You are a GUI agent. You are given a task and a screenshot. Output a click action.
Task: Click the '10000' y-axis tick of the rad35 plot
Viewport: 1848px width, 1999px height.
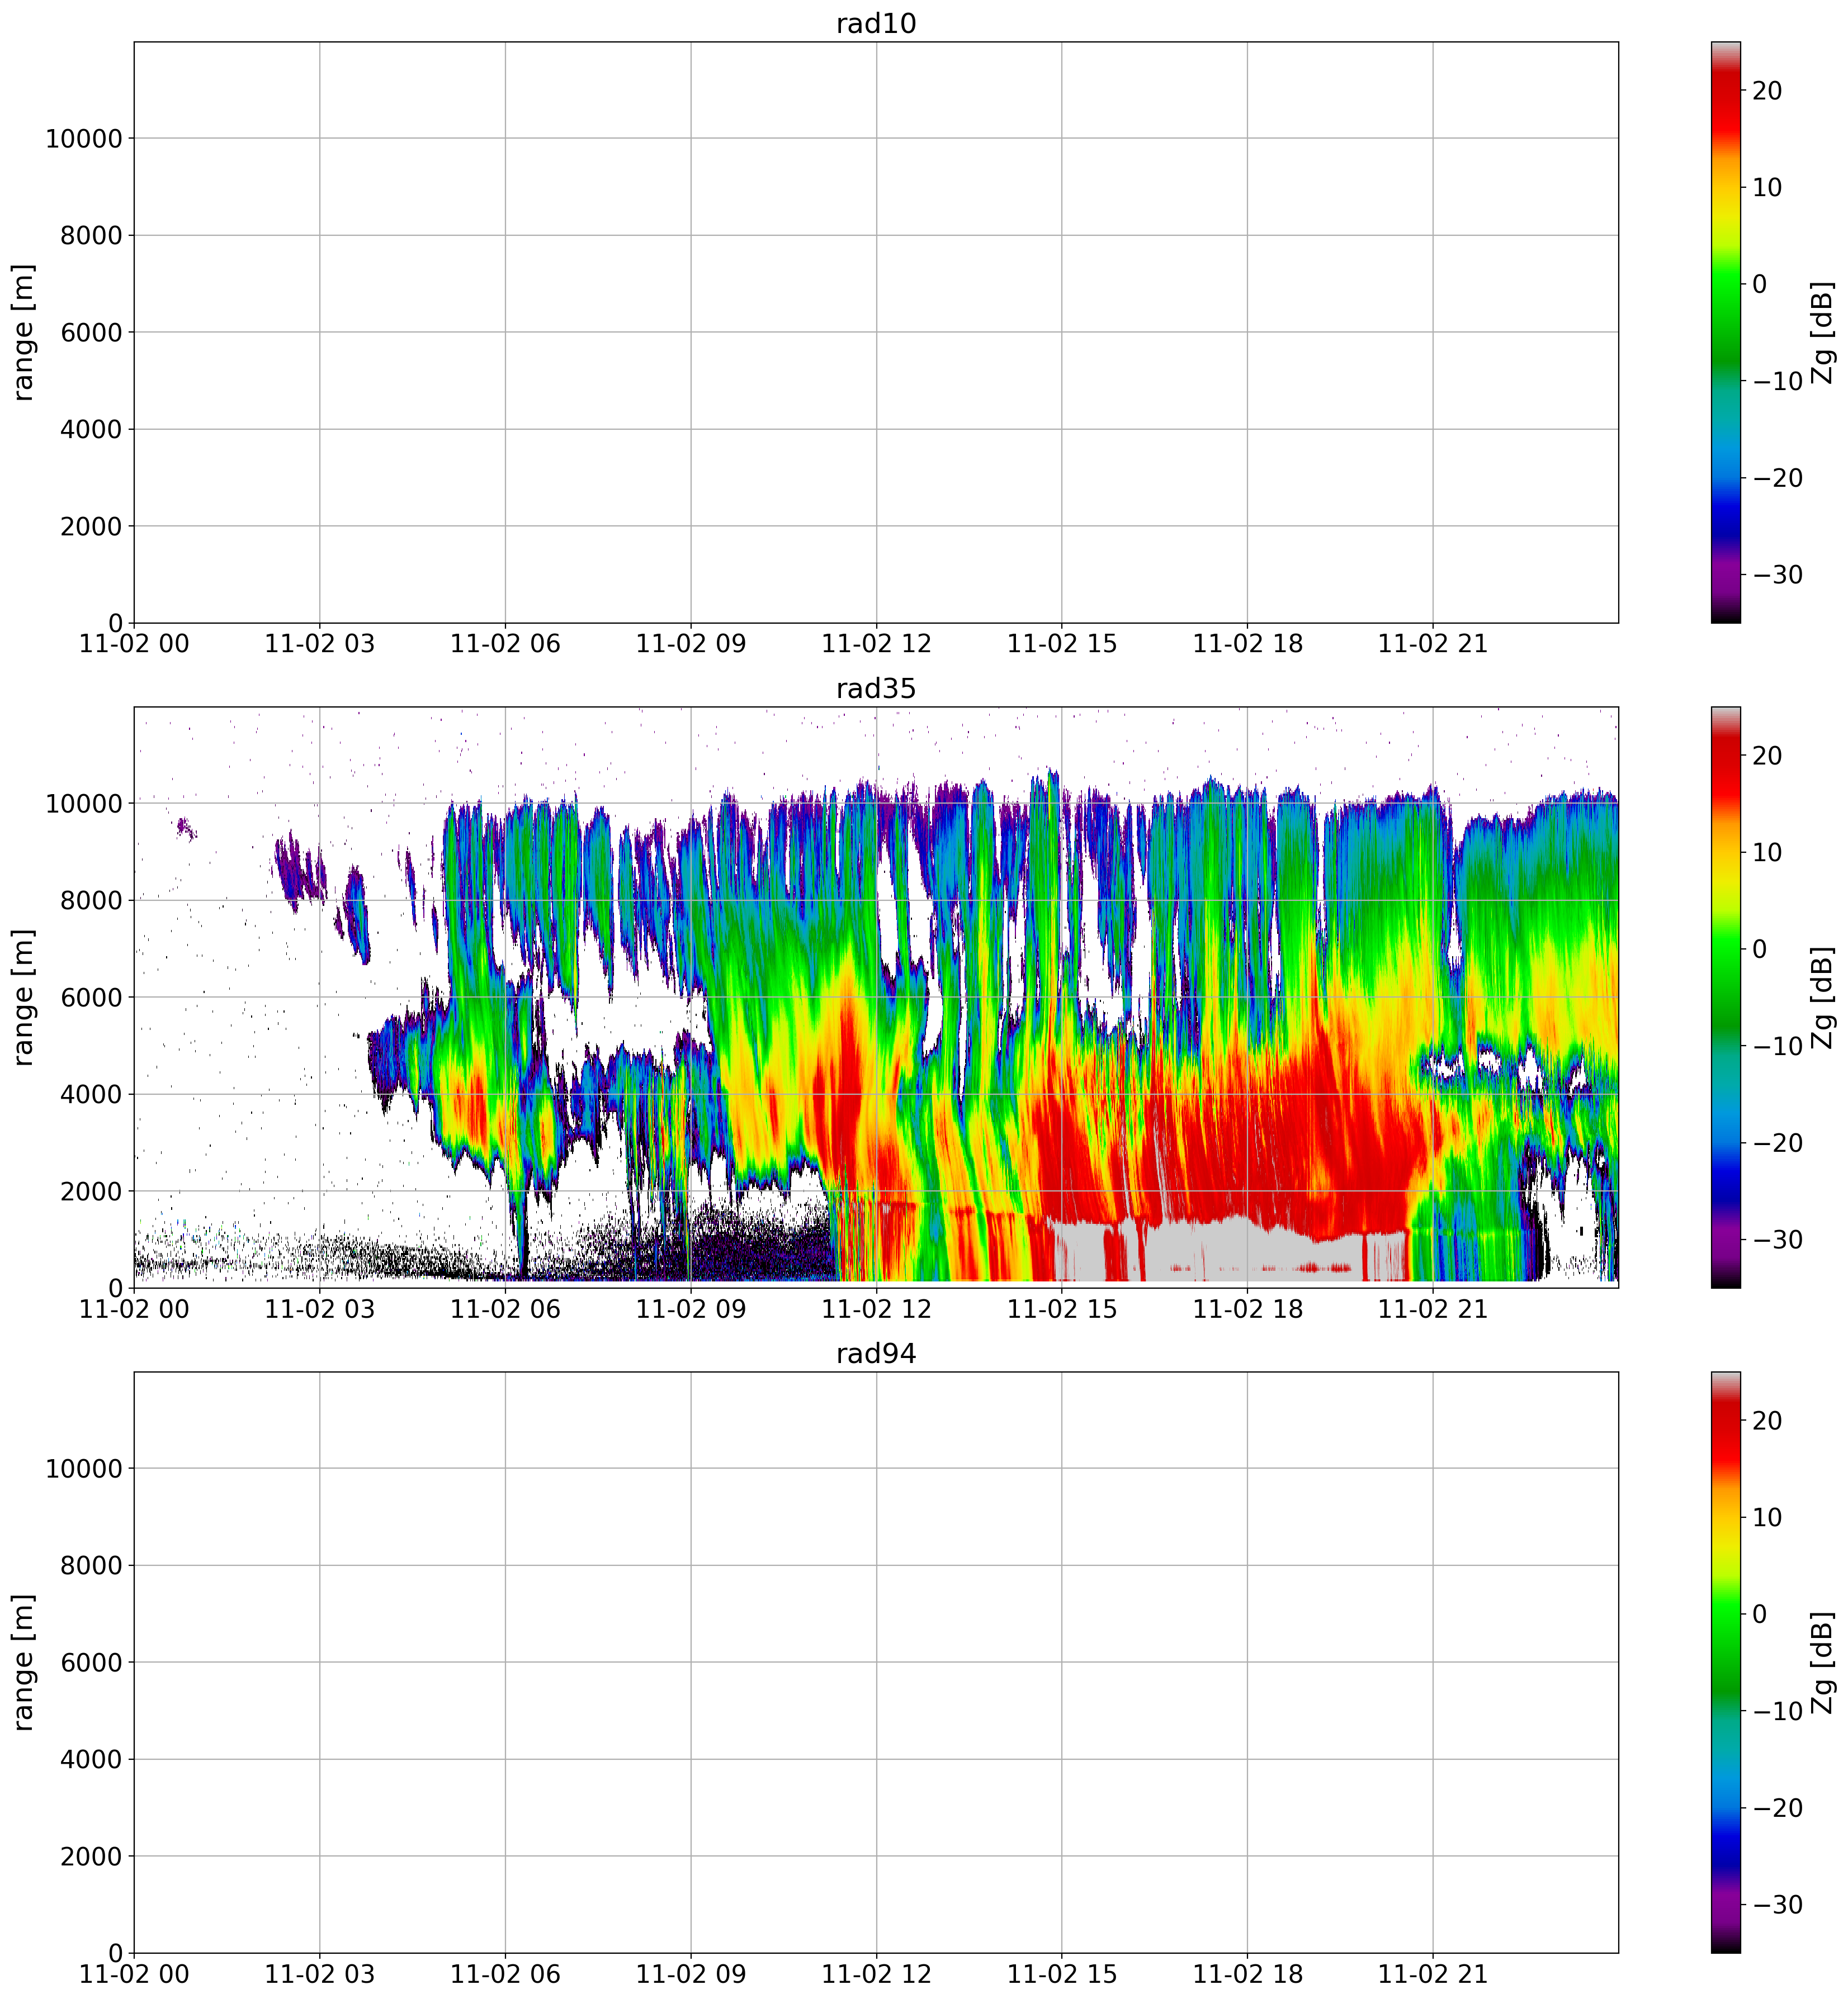click(x=84, y=804)
